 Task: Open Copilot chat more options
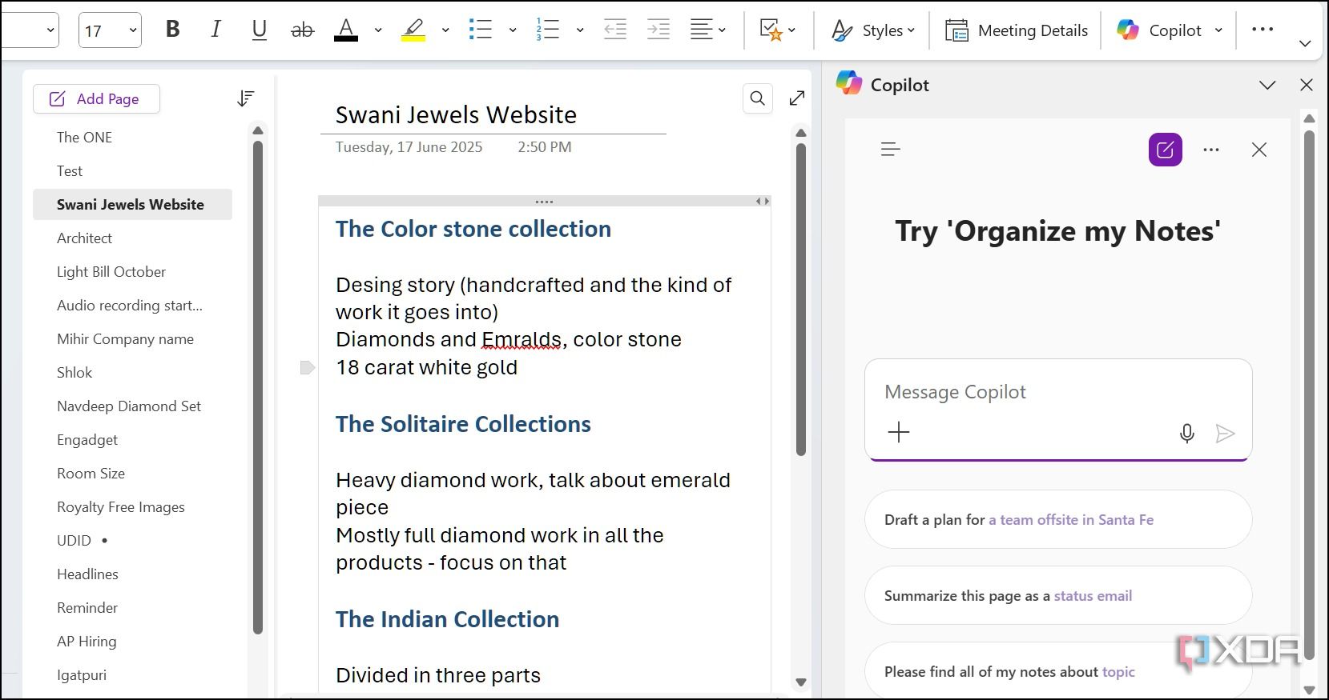[1211, 150]
